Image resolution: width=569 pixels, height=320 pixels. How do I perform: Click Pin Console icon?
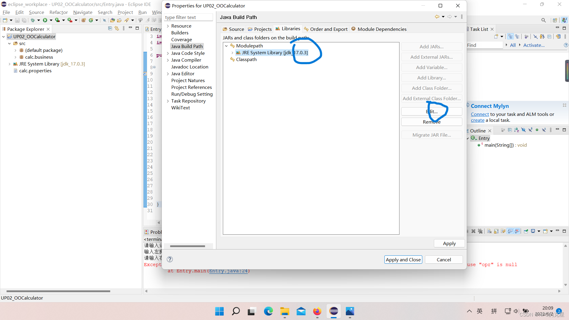(x=526, y=231)
